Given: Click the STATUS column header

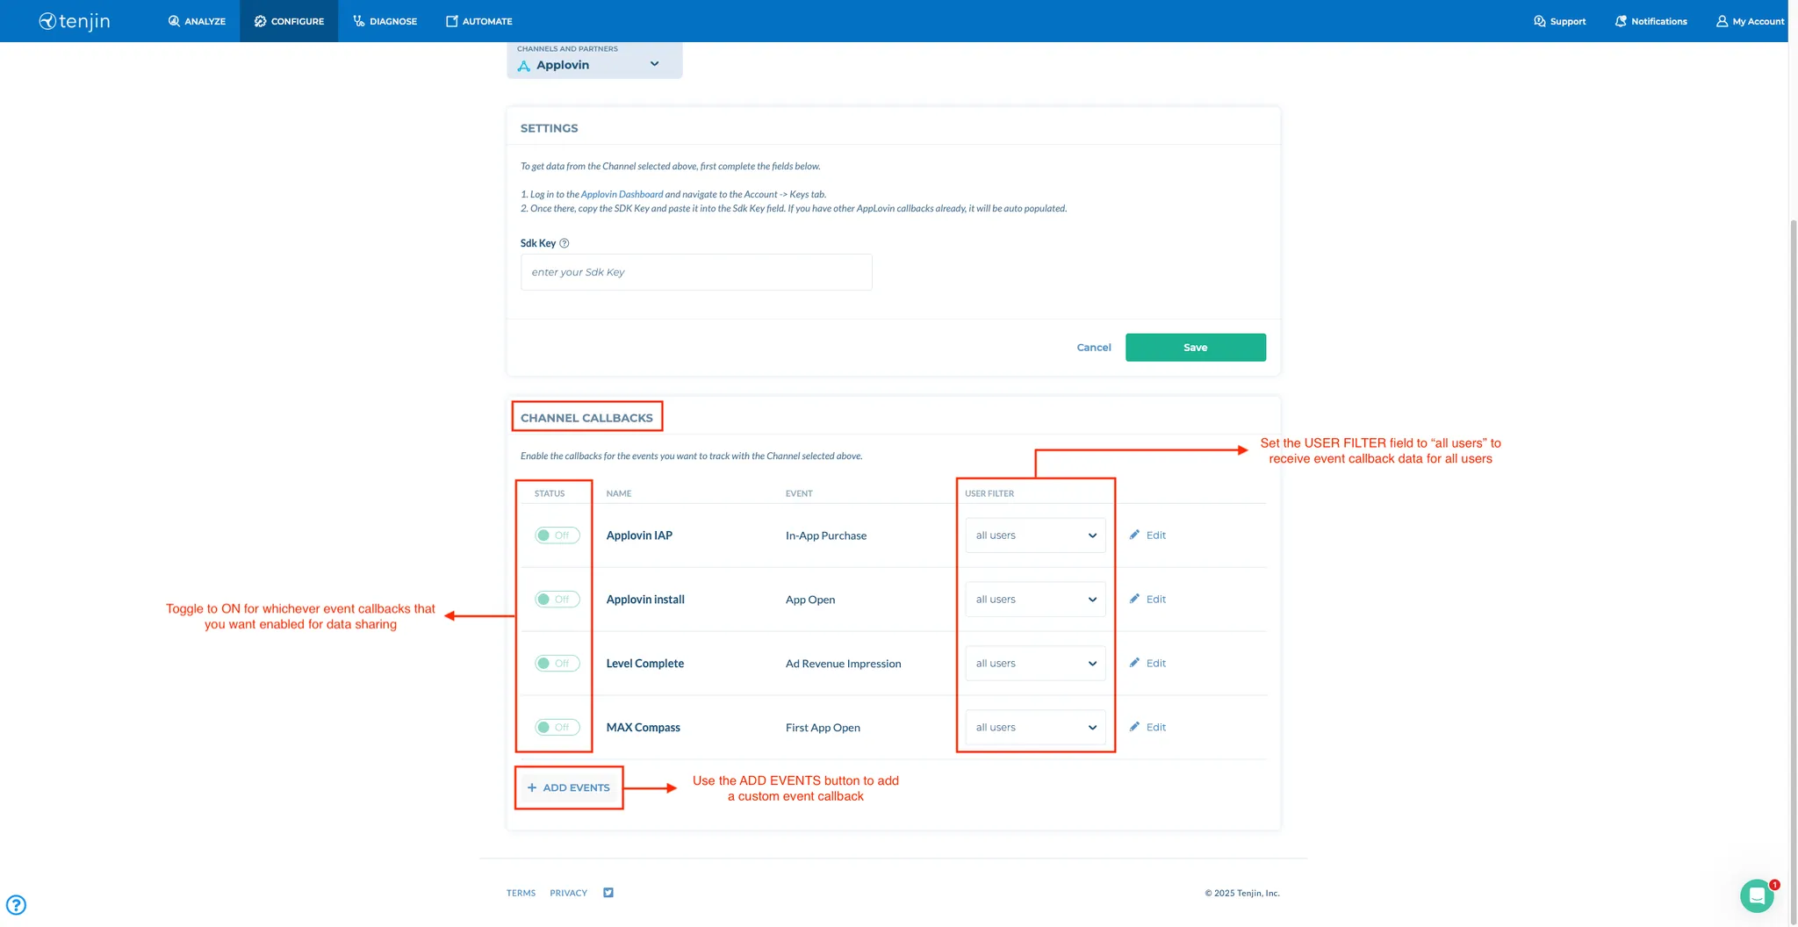Looking at the screenshot, I should tap(550, 493).
